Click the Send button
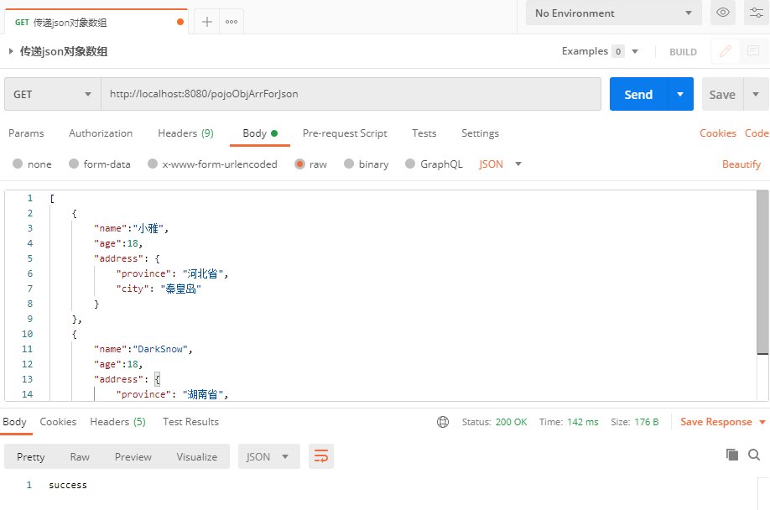This screenshot has width=770, height=510. pyautogui.click(x=638, y=94)
